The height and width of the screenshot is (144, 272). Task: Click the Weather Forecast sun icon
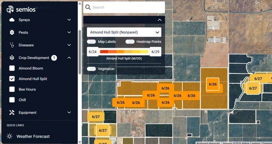pyautogui.click(x=9, y=136)
